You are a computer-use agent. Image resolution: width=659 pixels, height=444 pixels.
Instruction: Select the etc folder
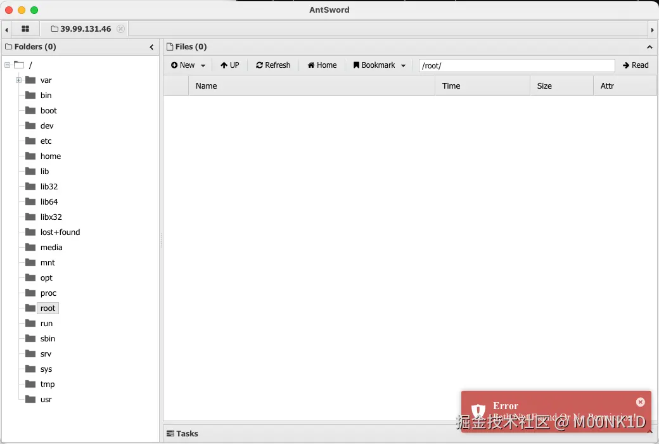point(46,141)
